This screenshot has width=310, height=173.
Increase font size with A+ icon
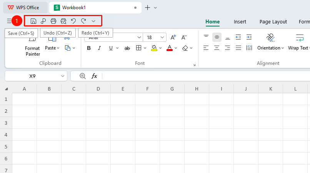pos(173,37)
